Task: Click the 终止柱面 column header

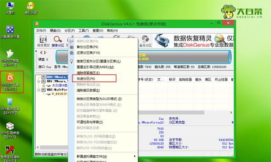Action: (221, 80)
